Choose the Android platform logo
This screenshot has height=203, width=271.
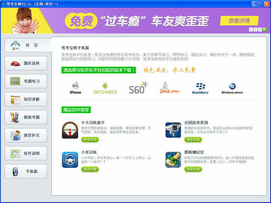105,88
